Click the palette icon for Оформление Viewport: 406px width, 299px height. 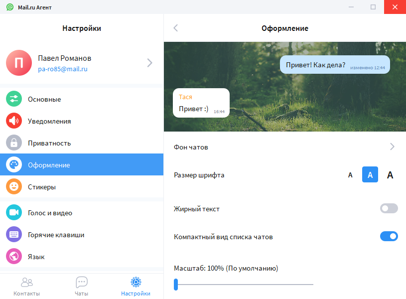point(14,164)
